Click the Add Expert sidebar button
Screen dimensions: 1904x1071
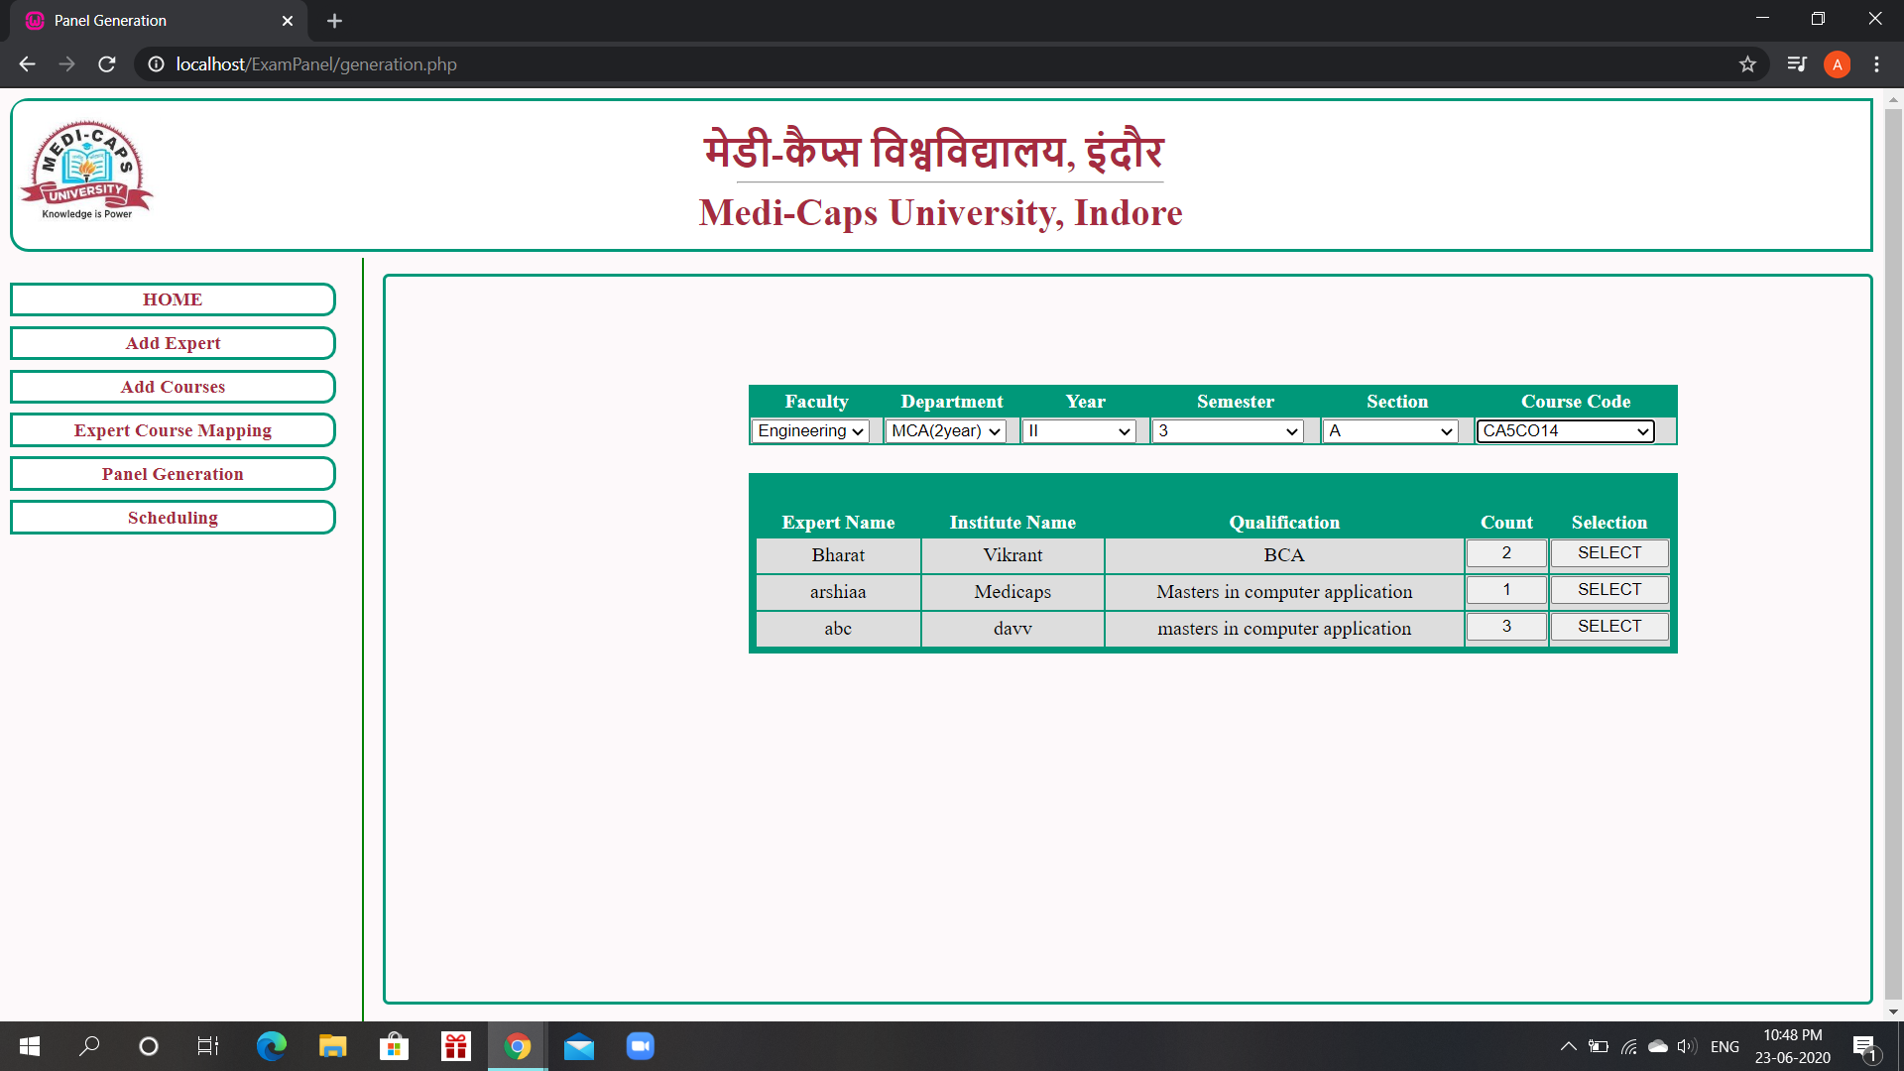click(173, 343)
